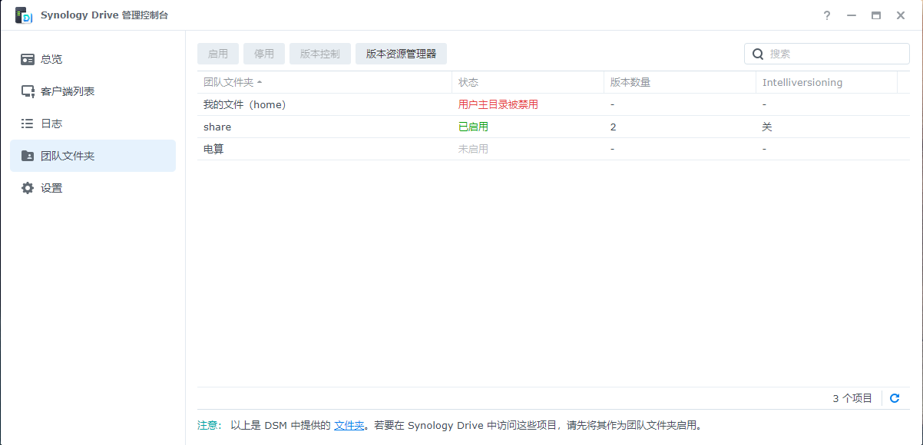Click the 设置 gear icon
The width and height of the screenshot is (923, 445).
(28, 188)
